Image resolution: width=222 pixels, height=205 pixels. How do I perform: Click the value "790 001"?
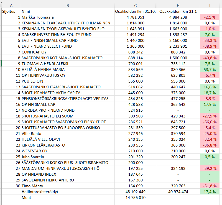click(135, 64)
